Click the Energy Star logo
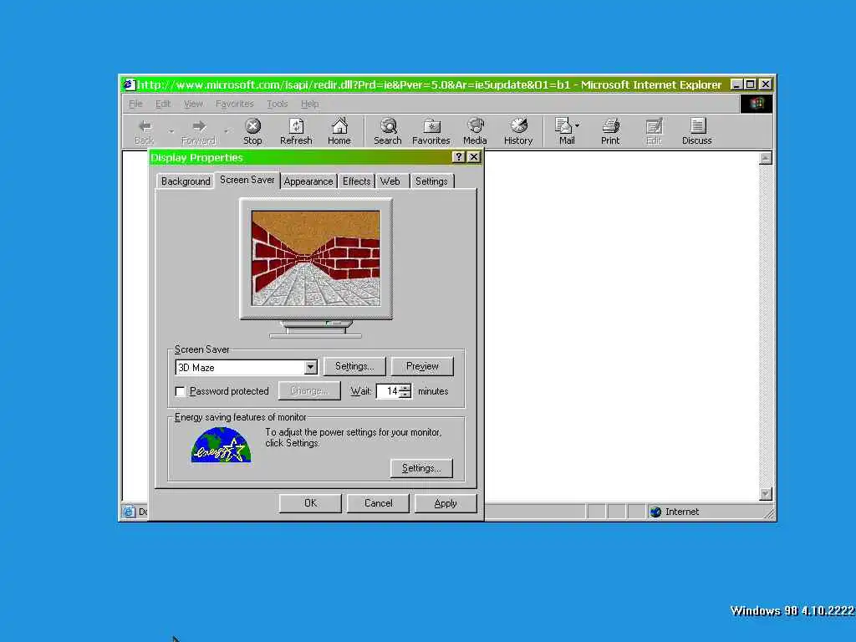This screenshot has height=642, width=856. (221, 445)
